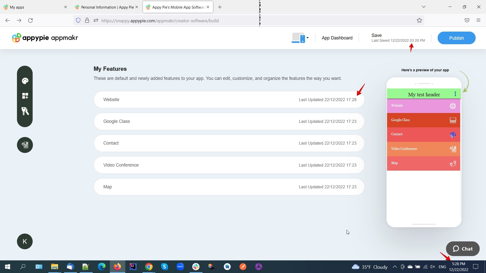Reload the current page
The width and height of the screenshot is (486, 273).
tap(30, 20)
